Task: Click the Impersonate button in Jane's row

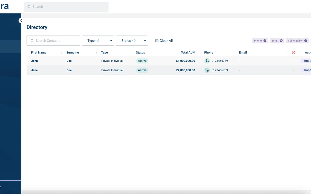Action: (x=306, y=70)
